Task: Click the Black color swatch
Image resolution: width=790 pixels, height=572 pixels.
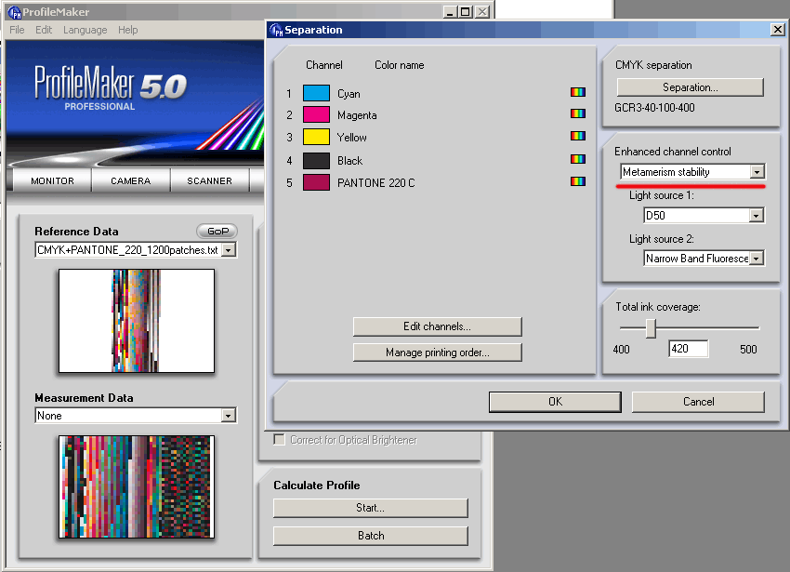Action: pos(316,160)
